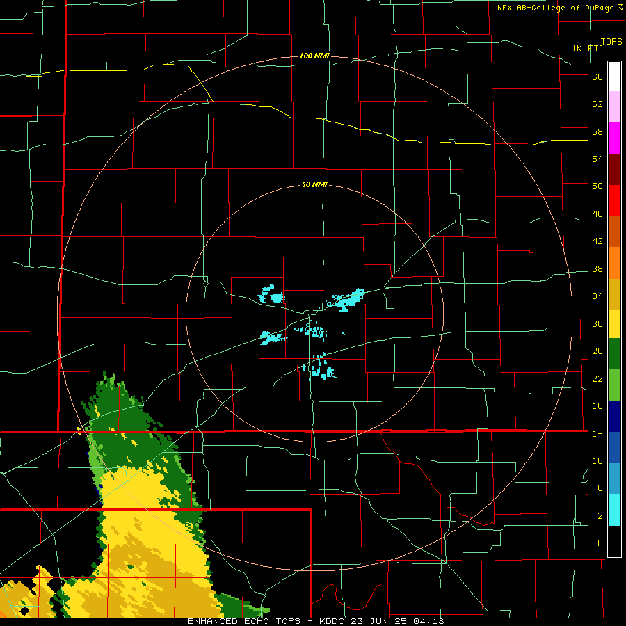Click the 30 legend scale value
This screenshot has height=626, width=626.
pyautogui.click(x=597, y=323)
